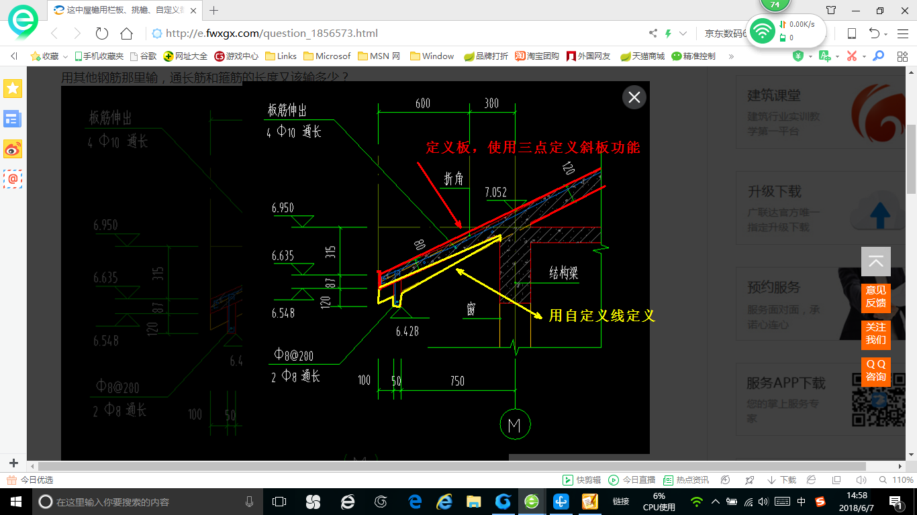The height and width of the screenshot is (515, 917).
Task: Open the 淘宝团购 bookmark
Action: [x=537, y=56]
